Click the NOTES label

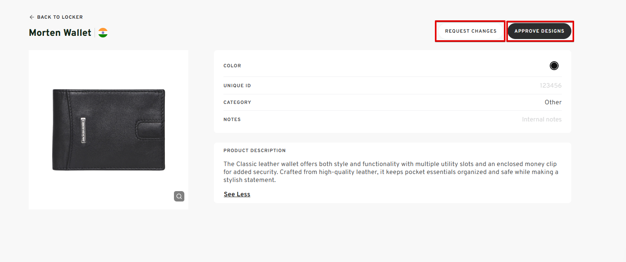coord(232,119)
